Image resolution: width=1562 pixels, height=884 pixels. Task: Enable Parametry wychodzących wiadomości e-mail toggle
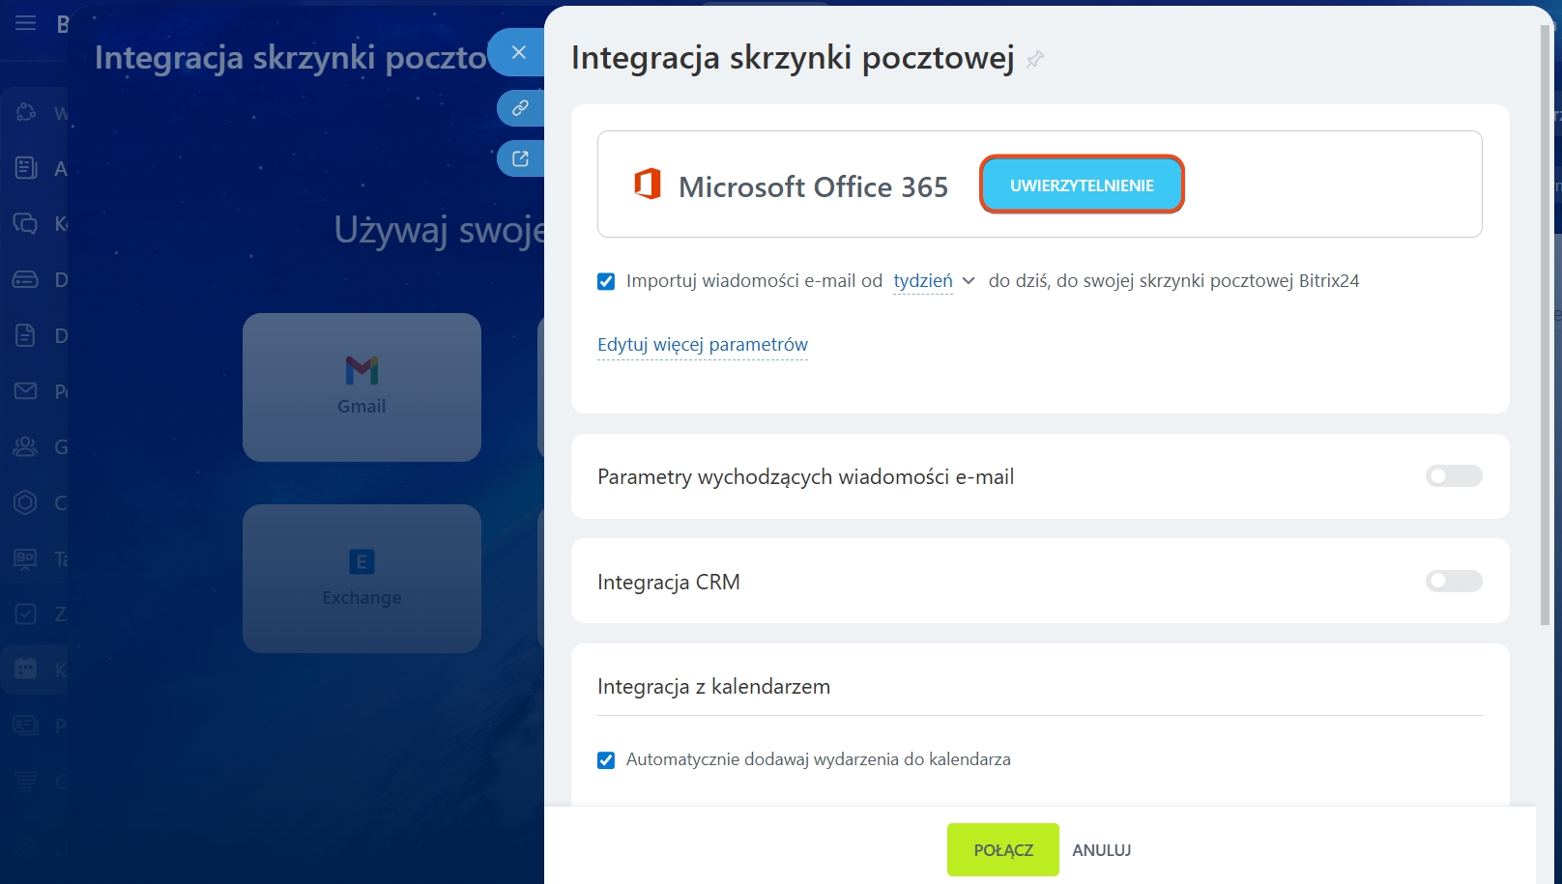pyautogui.click(x=1453, y=476)
